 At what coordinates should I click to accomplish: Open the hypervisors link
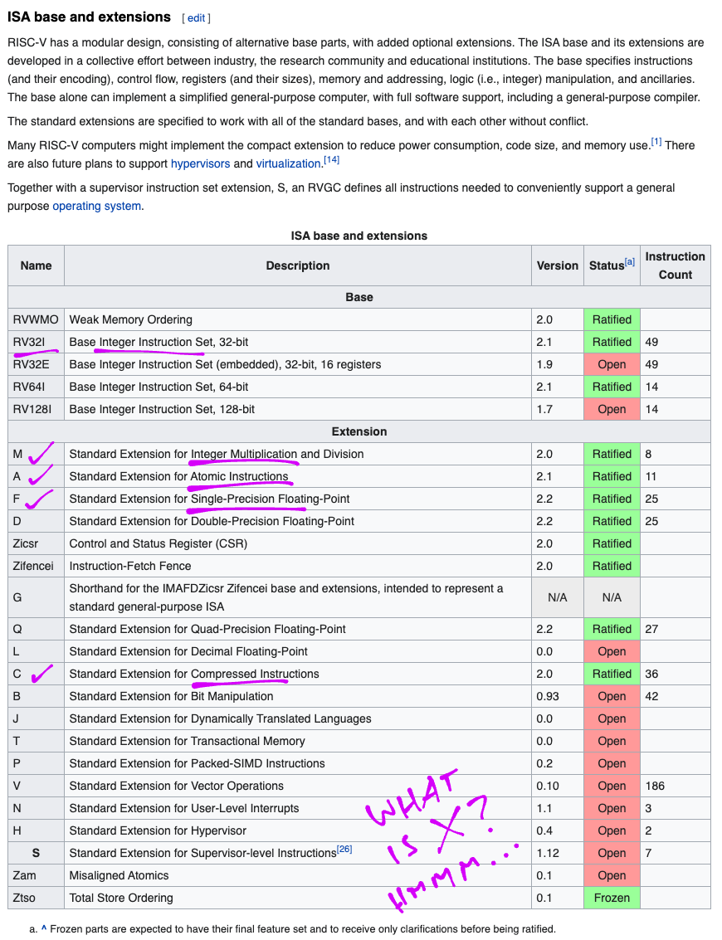[x=200, y=163]
